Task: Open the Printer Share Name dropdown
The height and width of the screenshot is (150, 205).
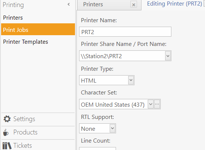Action: (x=168, y=56)
